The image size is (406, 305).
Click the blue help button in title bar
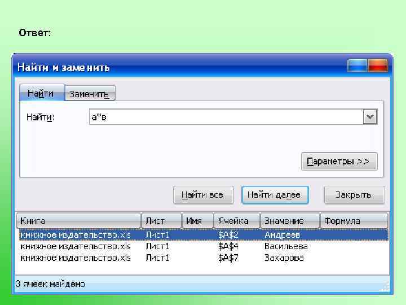(x=358, y=65)
